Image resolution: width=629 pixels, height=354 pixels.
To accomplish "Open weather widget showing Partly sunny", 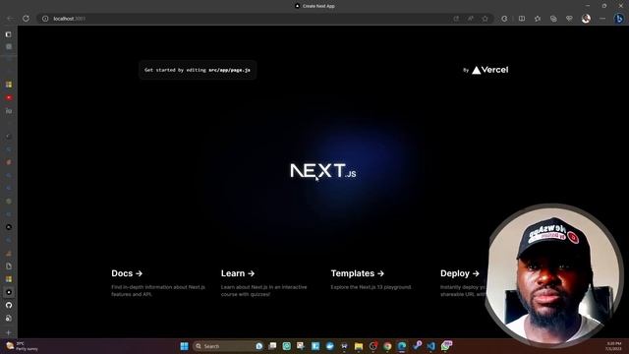I will [x=22, y=346].
